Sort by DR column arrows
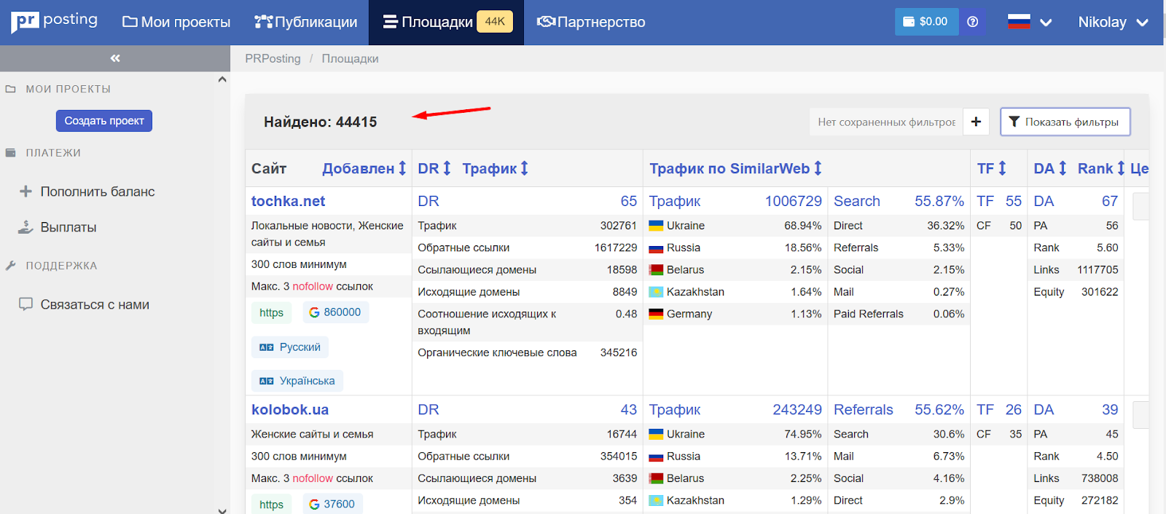 click(x=447, y=168)
